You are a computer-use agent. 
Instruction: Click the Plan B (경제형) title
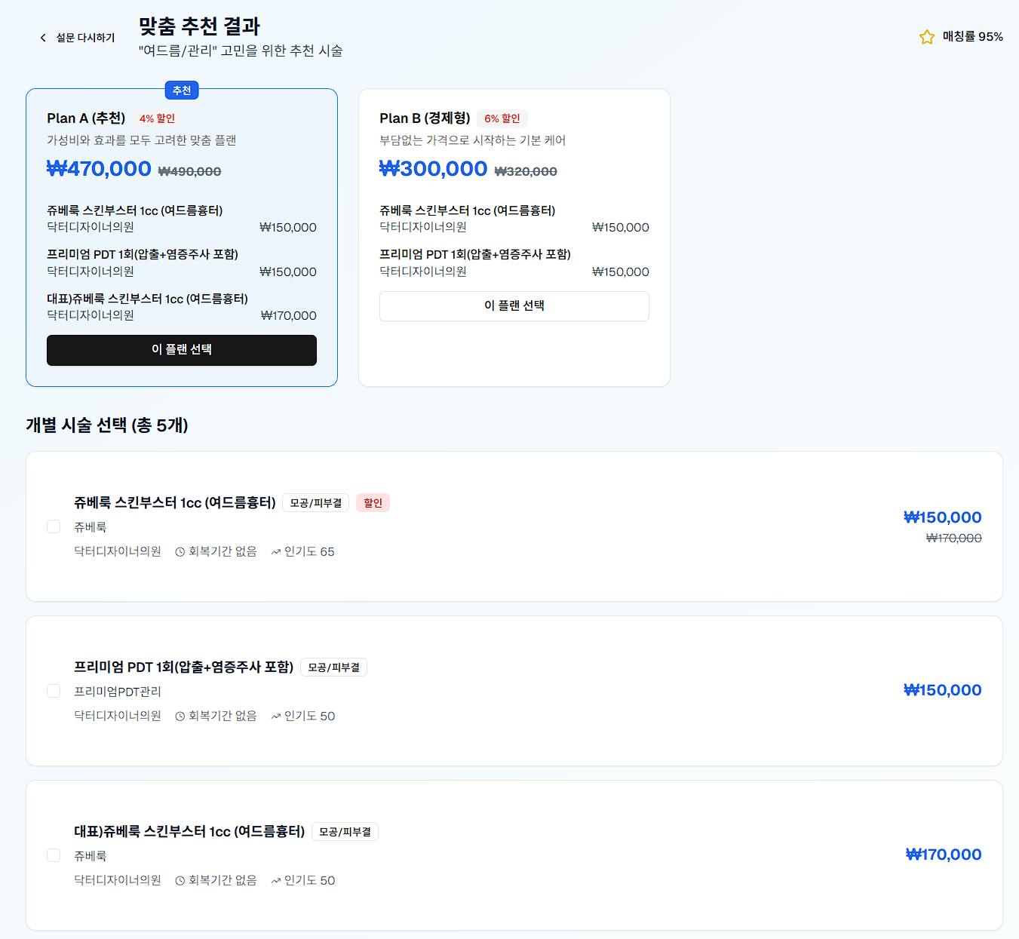(x=425, y=118)
